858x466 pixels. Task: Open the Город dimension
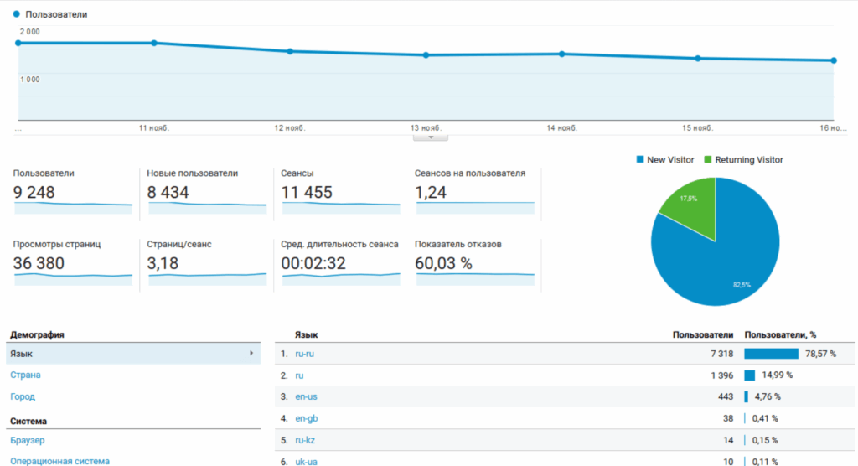[x=23, y=396]
